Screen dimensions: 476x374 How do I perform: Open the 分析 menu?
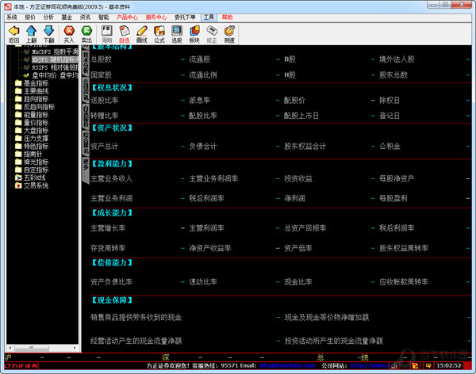[x=49, y=16]
